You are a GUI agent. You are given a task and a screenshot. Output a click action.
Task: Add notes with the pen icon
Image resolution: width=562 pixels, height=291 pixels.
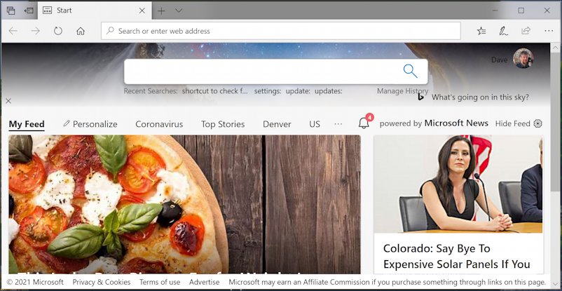click(504, 32)
